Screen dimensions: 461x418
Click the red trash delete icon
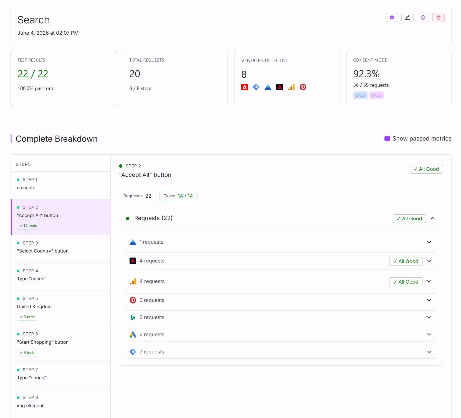coord(438,17)
